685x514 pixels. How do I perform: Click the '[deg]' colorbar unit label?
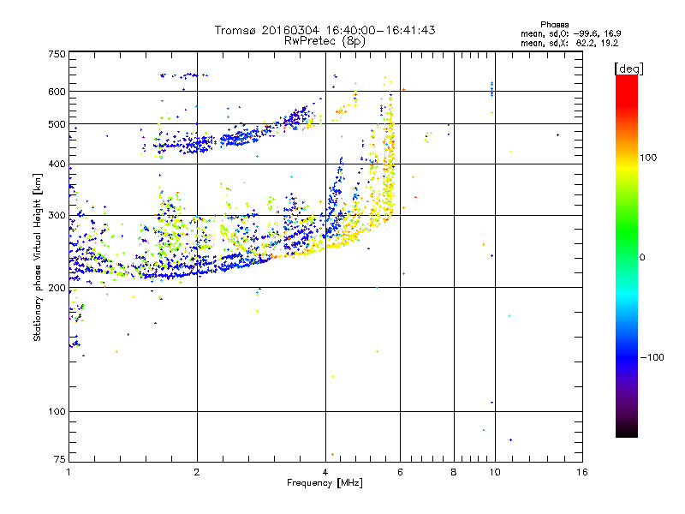coord(628,69)
